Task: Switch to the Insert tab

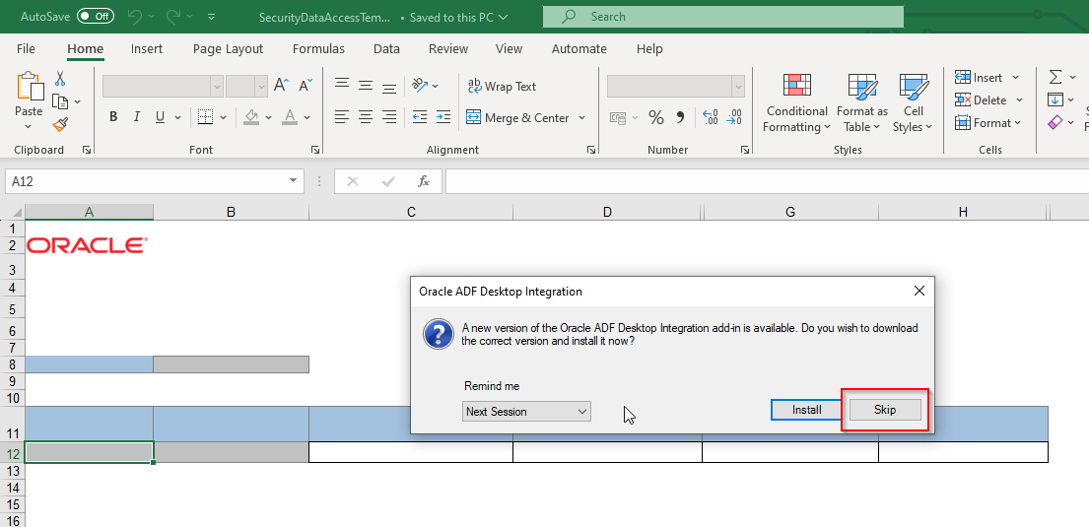Action: (x=147, y=48)
